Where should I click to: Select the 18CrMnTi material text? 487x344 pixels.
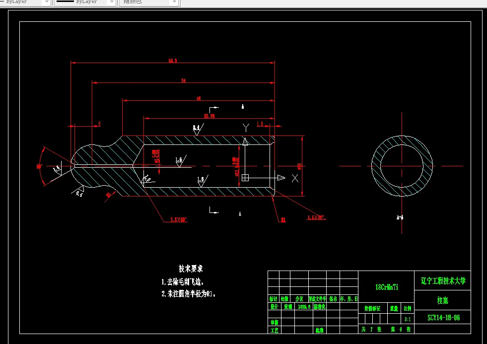(x=387, y=287)
